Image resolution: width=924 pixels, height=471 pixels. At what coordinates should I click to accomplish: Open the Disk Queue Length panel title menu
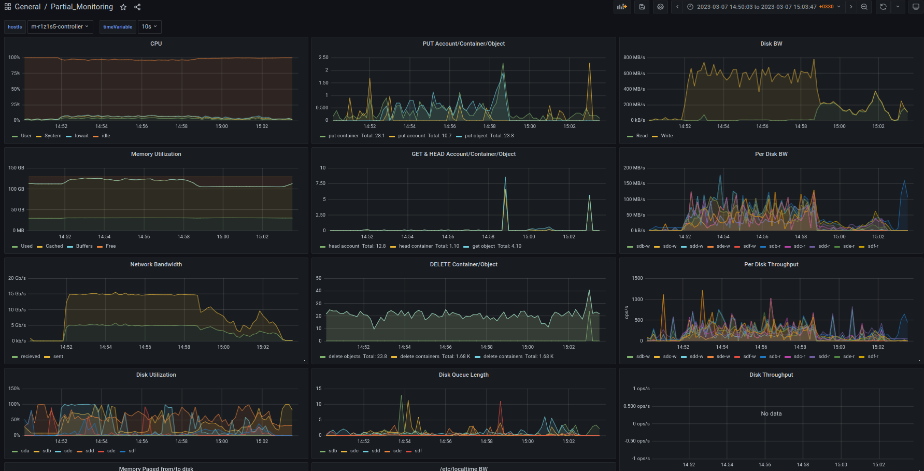(x=463, y=375)
